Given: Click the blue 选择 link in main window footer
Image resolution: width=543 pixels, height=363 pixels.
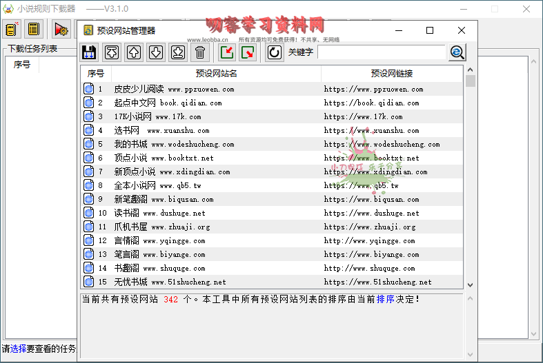Looking at the screenshot, I should [x=18, y=349].
